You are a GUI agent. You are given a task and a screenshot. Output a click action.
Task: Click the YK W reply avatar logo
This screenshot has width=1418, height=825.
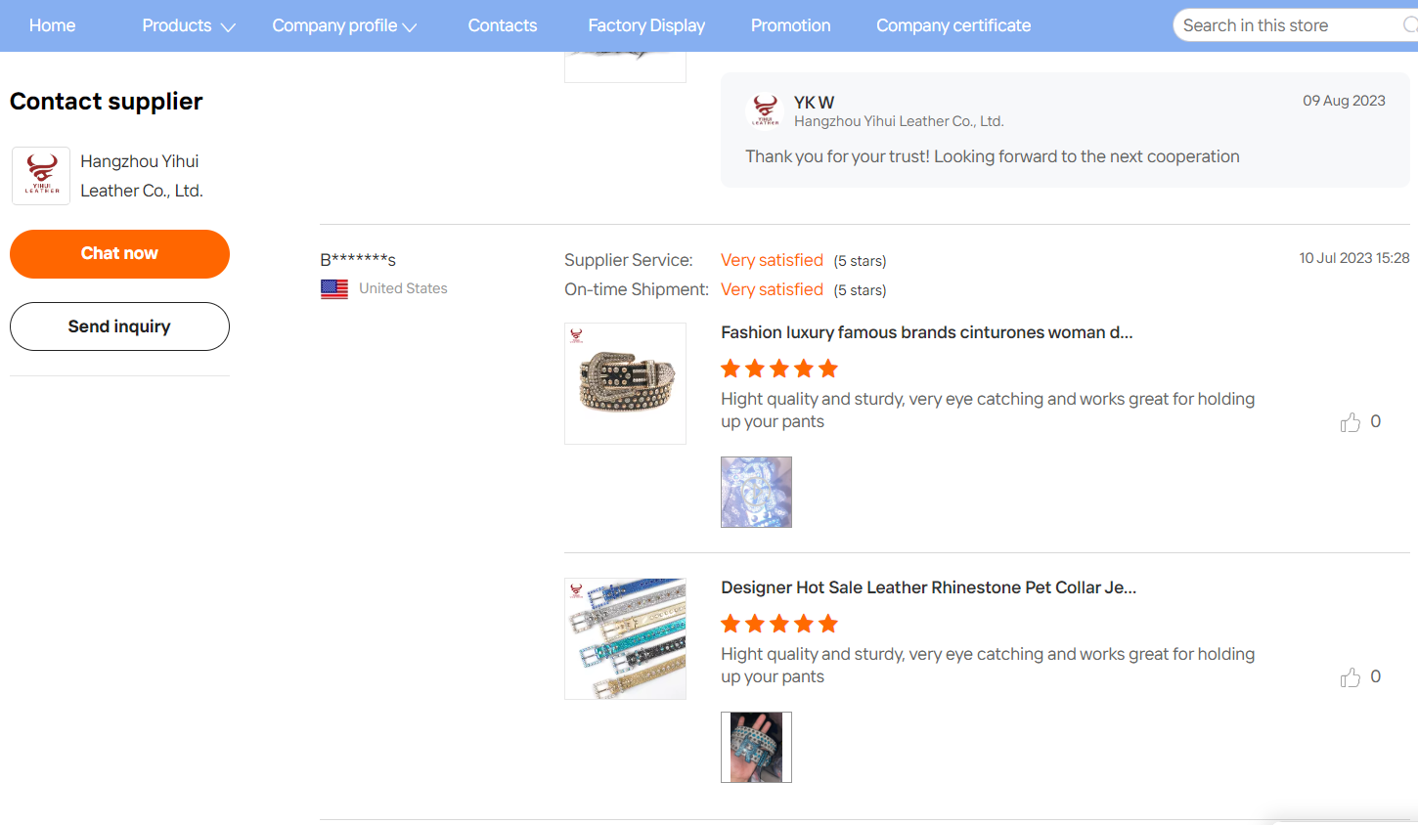tap(766, 110)
